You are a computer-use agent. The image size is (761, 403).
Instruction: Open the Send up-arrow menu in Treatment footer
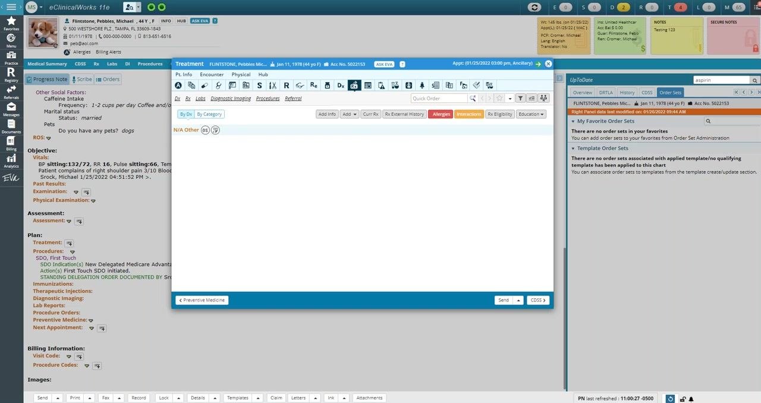pyautogui.click(x=518, y=300)
